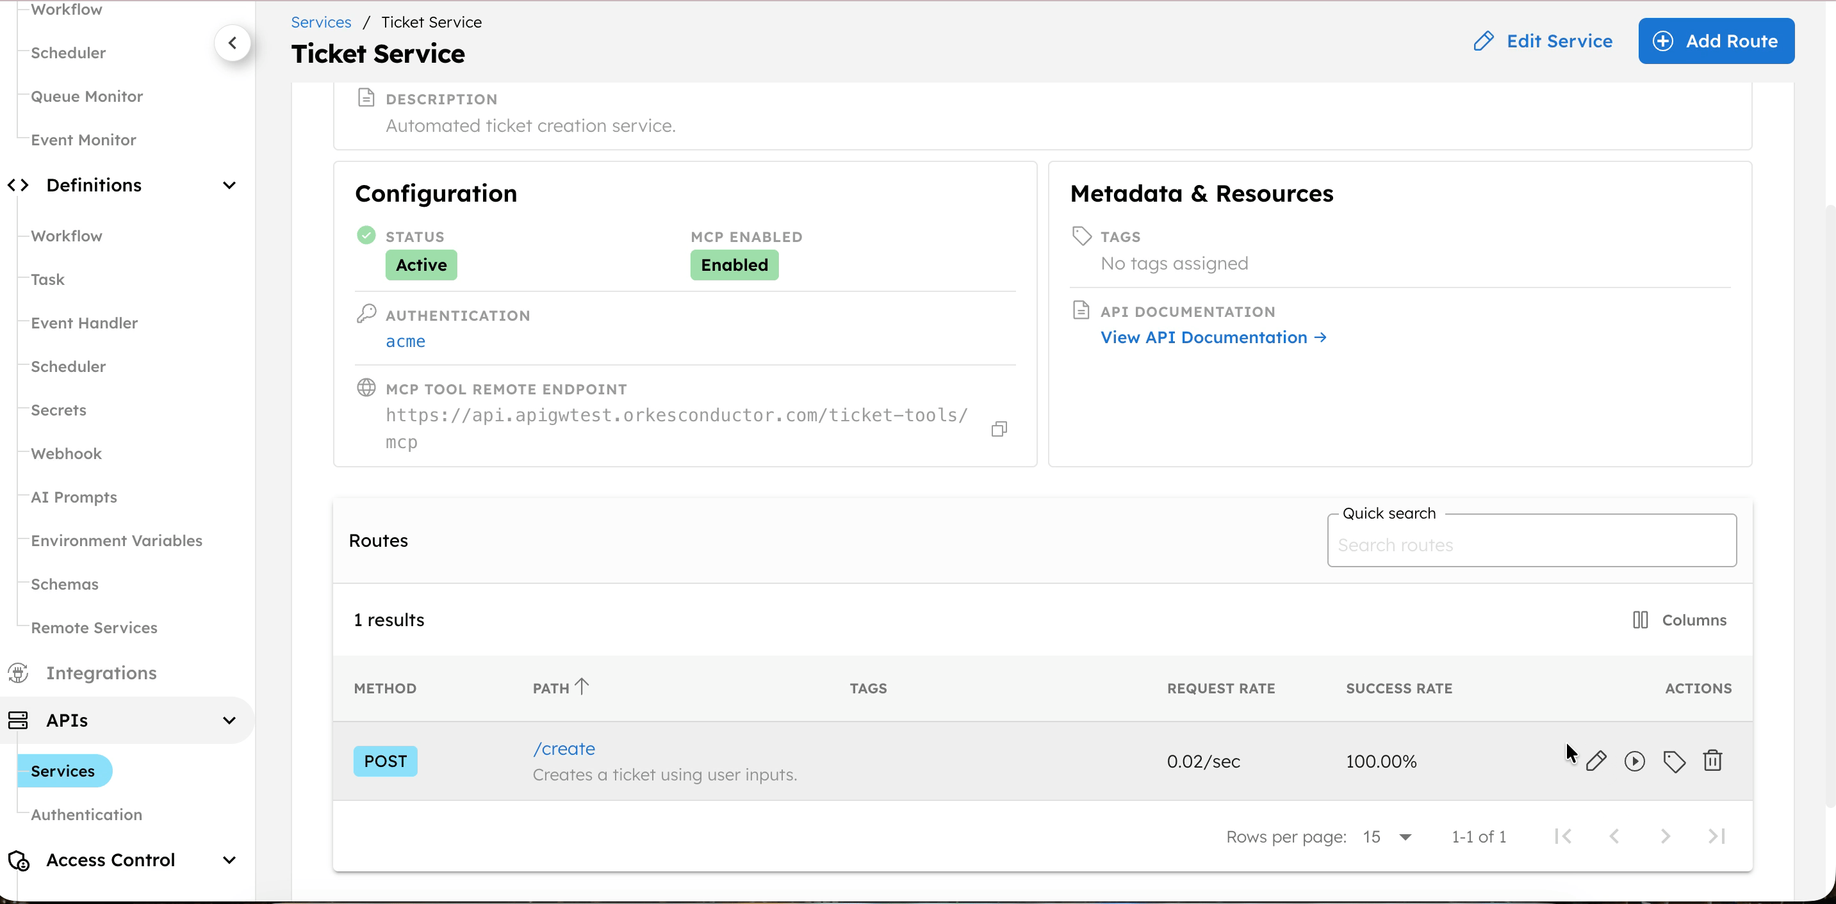This screenshot has height=904, width=1836.
Task: Edit the /create route using the pencil icon
Action: click(x=1597, y=760)
